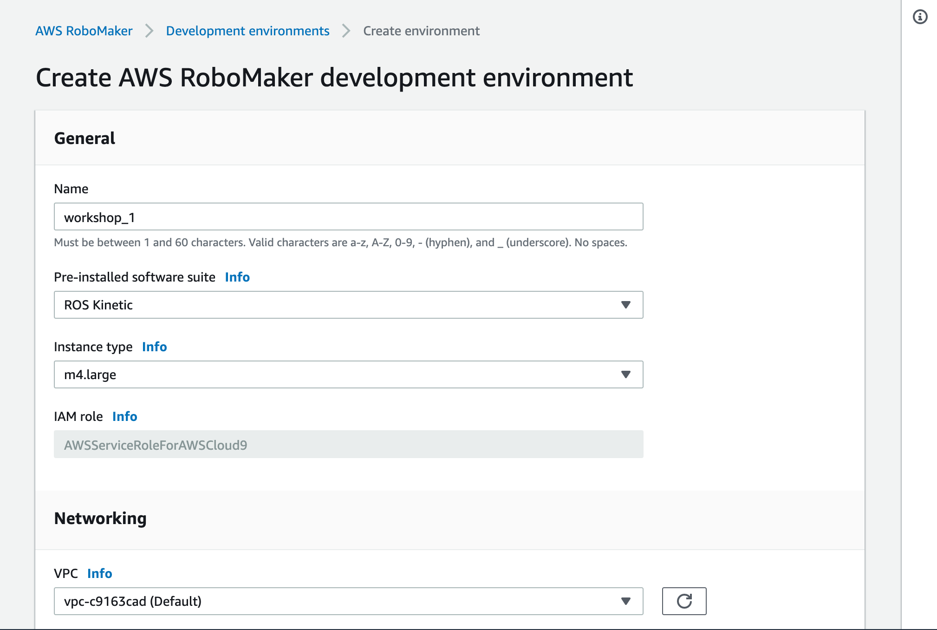Select the m4.large value in Instance type

325,374
